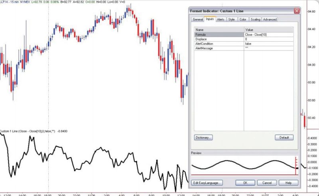Close the Format Indicator dialog
The image size is (319, 196).
coord(297,11)
